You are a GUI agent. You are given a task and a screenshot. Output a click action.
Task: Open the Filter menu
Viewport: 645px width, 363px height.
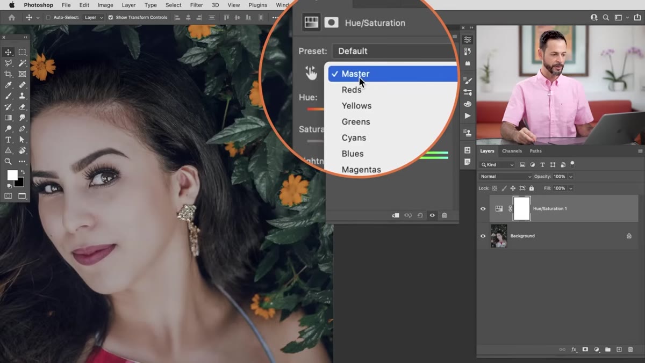196,5
